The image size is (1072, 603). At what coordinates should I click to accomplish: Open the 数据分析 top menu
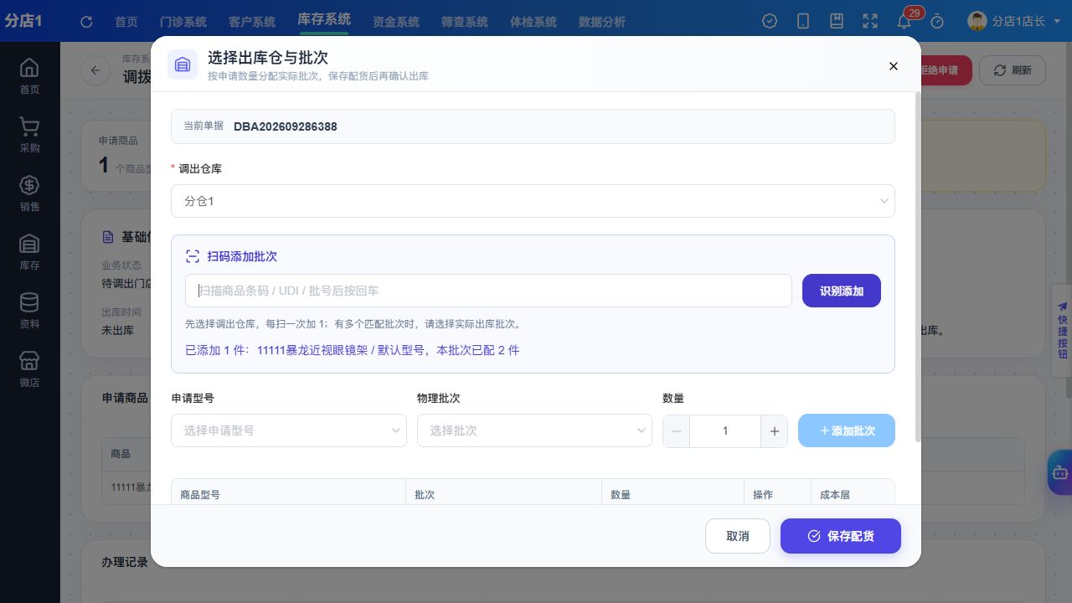602,22
